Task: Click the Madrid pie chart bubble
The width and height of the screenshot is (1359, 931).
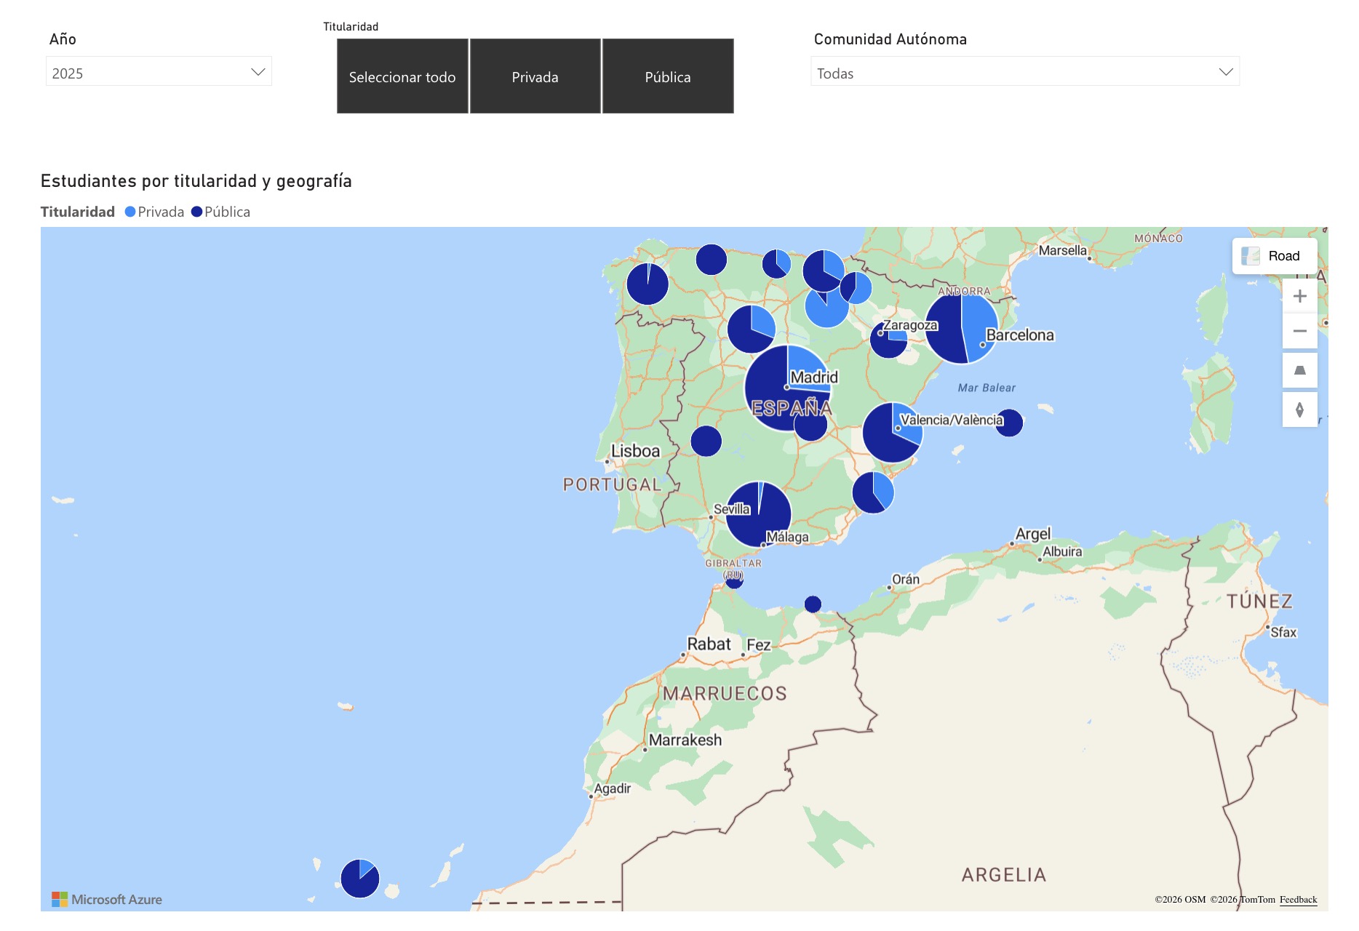Action: 787,388
